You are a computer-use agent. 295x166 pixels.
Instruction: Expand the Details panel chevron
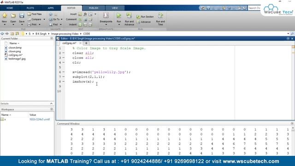[51, 104]
